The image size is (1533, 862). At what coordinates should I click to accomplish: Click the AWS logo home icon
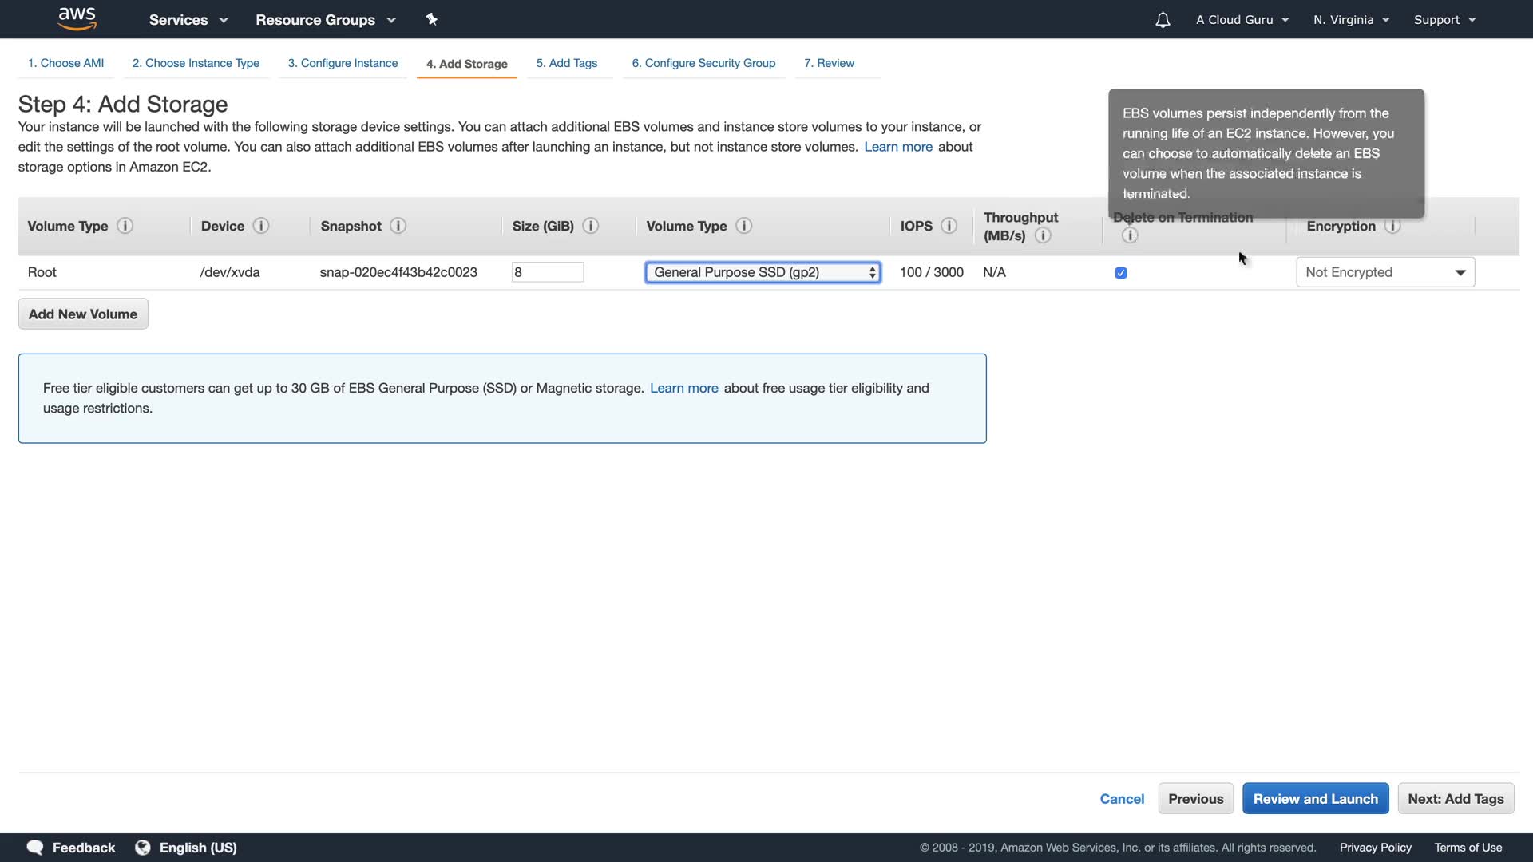(77, 18)
